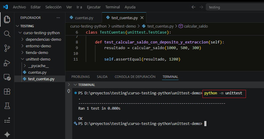Switch to the cuentas.py editor tab
This screenshot has height=139, width=264.
point(83,18)
